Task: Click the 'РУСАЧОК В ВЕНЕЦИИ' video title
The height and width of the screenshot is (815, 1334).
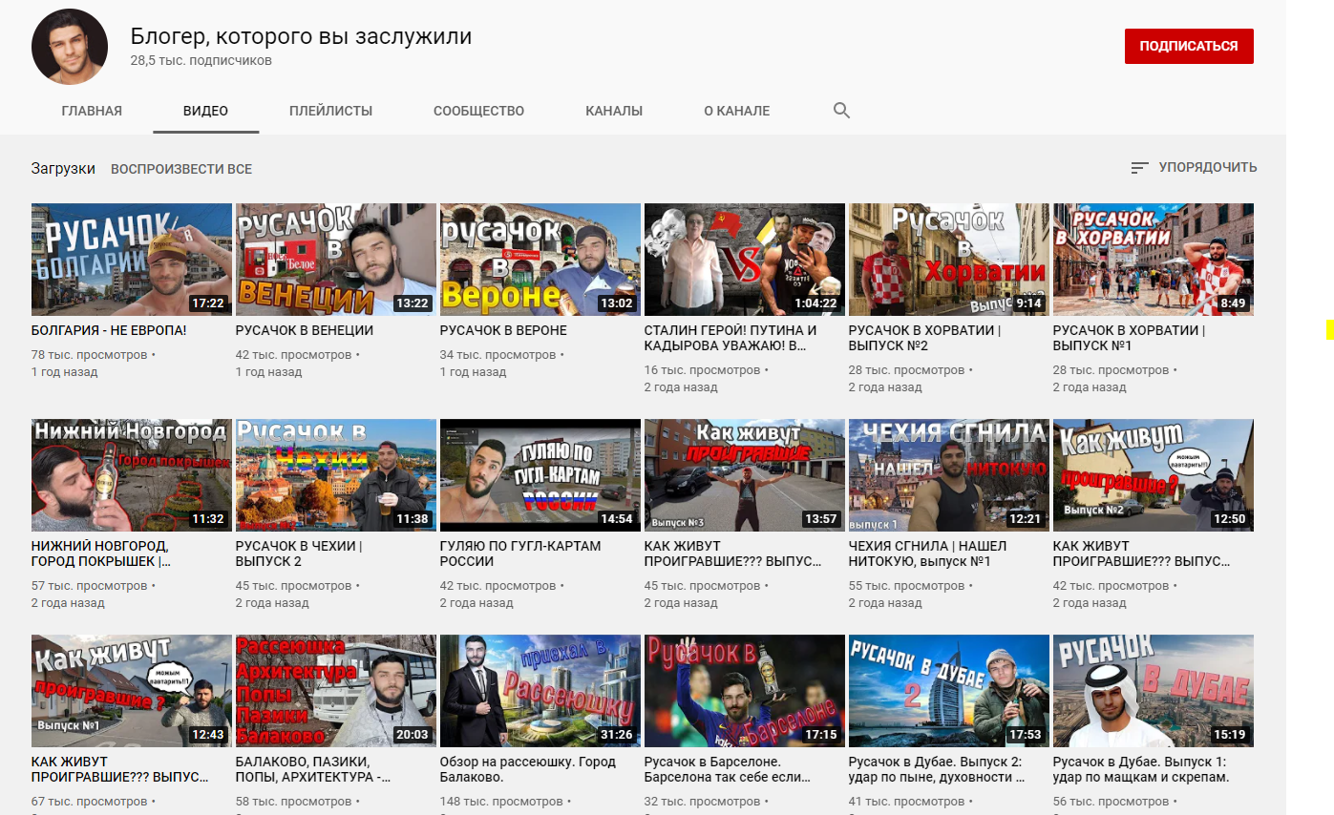Action: point(305,331)
